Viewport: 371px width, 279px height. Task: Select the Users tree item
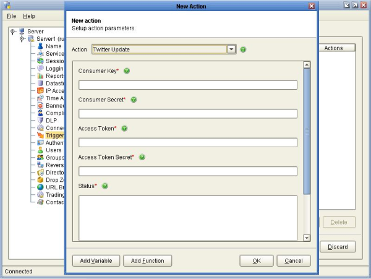coord(54,150)
